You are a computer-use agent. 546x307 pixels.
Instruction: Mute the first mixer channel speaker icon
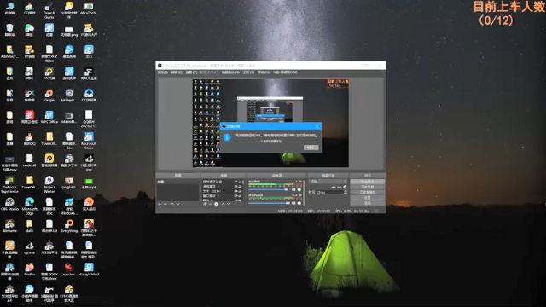pyautogui.click(x=293, y=189)
